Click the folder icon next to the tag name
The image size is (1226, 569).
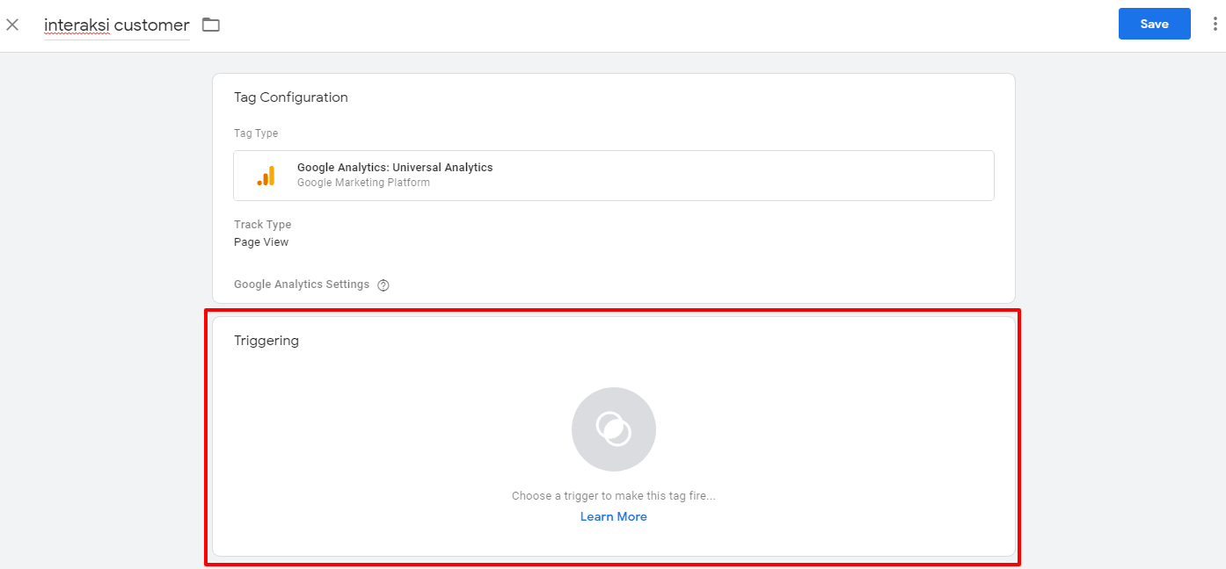click(210, 25)
